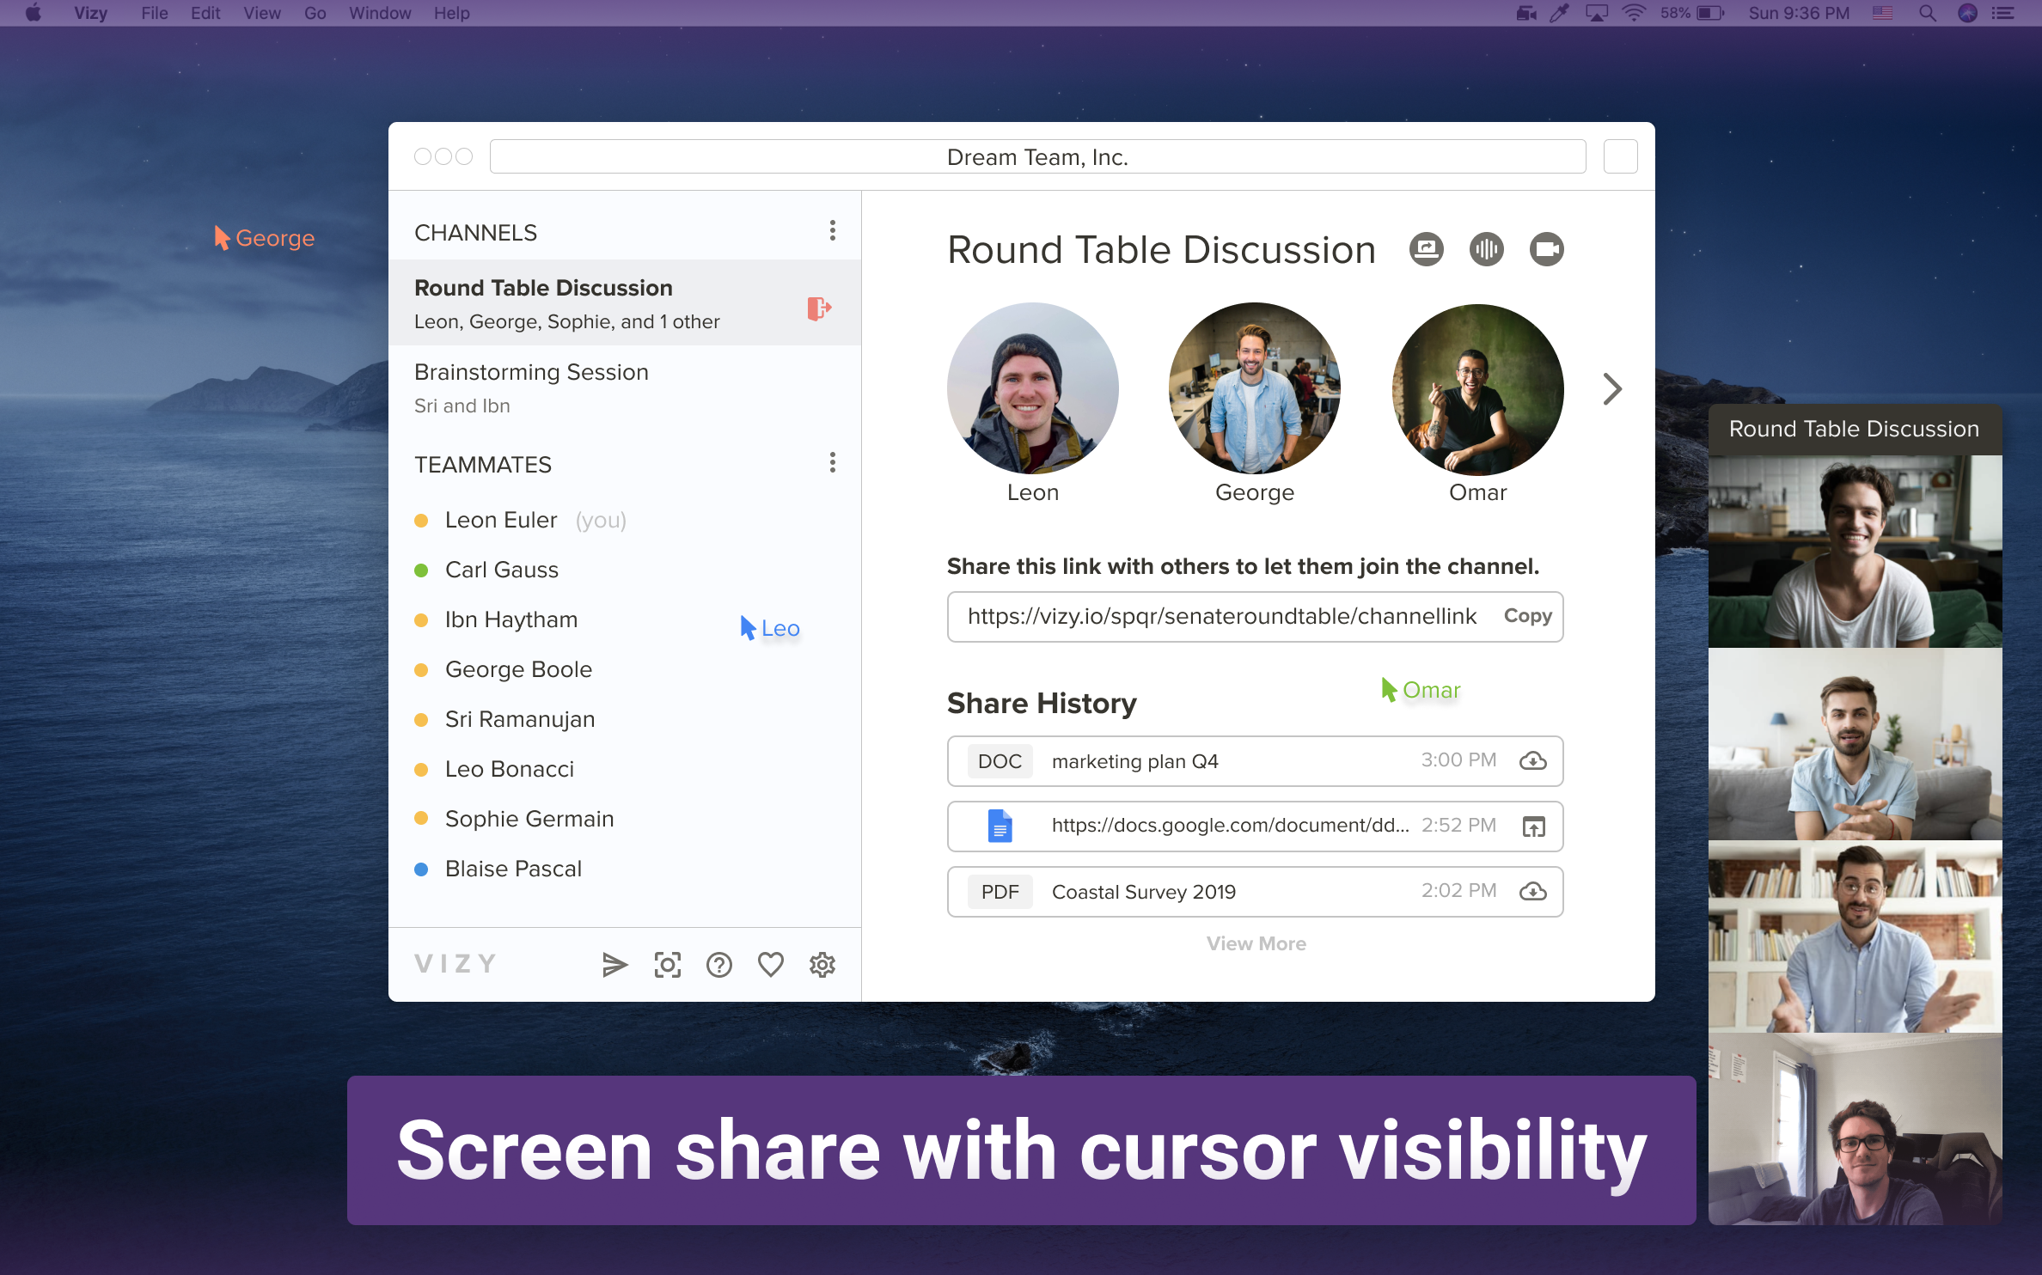Download the marketing plan Q4 document
Screen dimensions: 2042x1275
pyautogui.click(x=1532, y=761)
